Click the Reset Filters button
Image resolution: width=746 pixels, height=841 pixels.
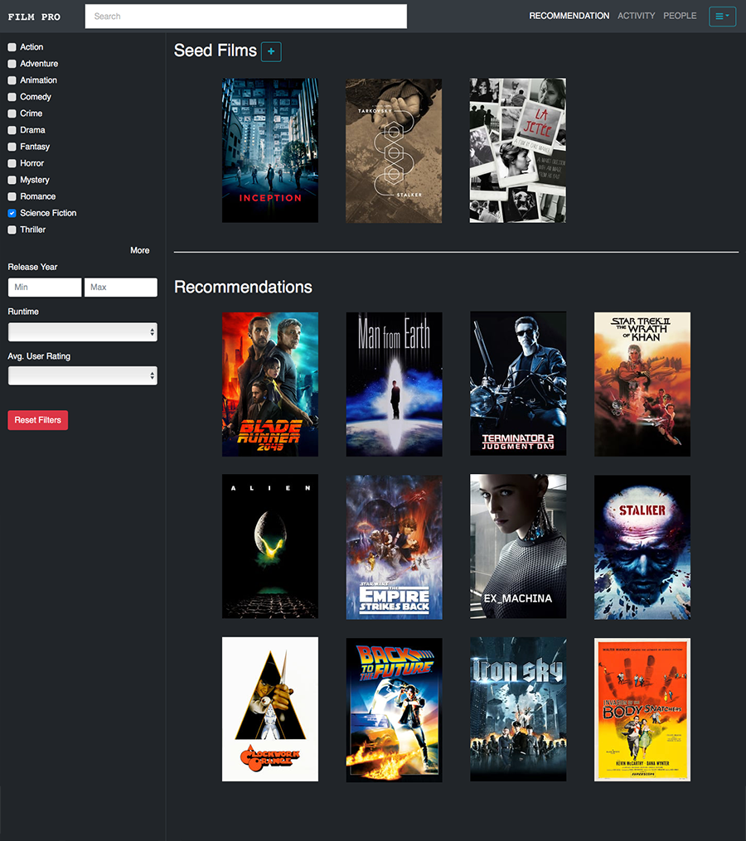tap(37, 420)
